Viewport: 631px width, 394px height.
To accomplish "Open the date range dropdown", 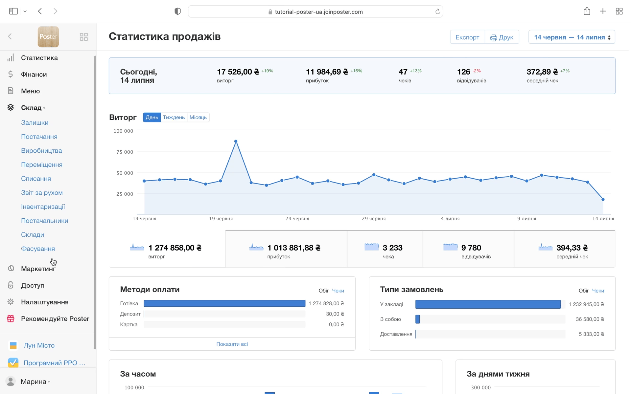I will [x=572, y=37].
